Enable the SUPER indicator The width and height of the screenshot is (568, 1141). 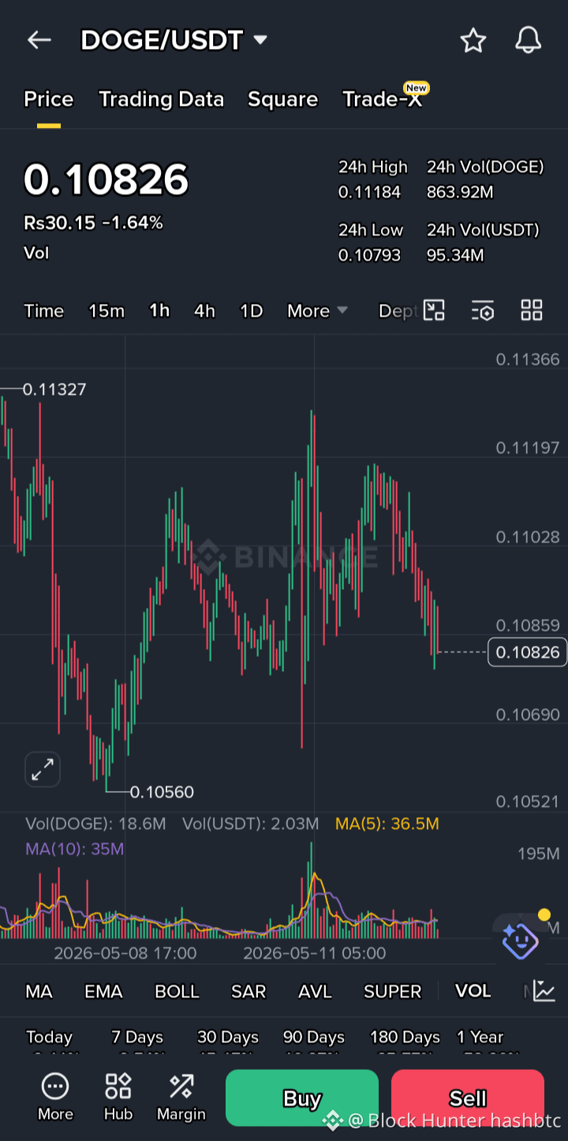coord(392,991)
